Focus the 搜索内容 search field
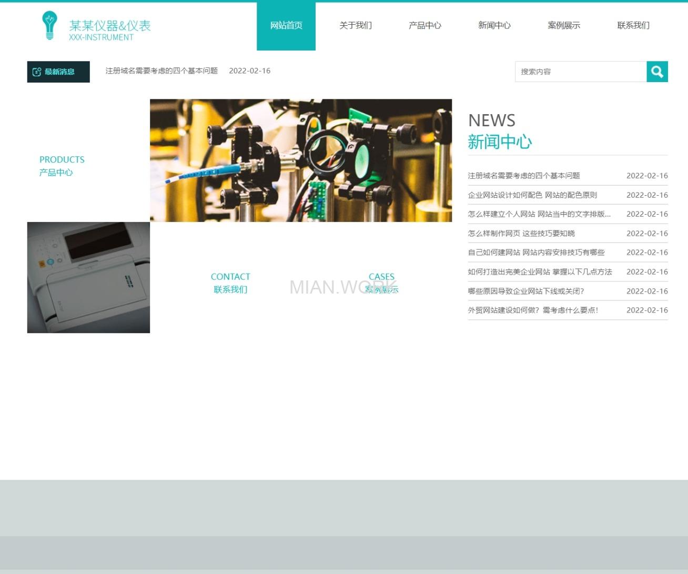The image size is (688, 574). pos(581,72)
